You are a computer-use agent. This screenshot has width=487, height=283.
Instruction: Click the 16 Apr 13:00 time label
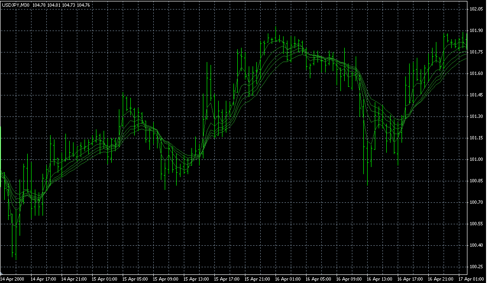tap(380, 279)
